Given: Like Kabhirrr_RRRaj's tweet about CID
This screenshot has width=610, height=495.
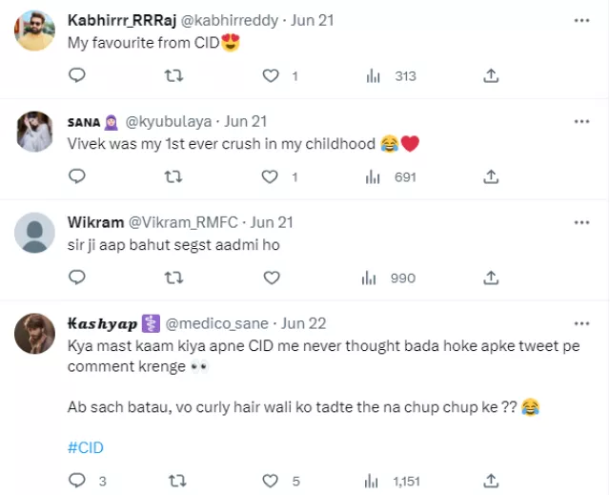Looking at the screenshot, I should 271,75.
